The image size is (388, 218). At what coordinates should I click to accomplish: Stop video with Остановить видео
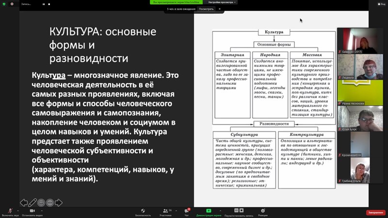pyautogui.click(x=32, y=212)
